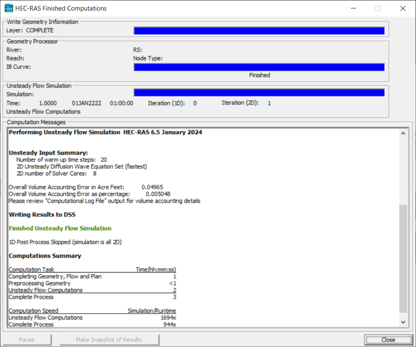Click simulation time 01:00:00
Screen dimensions: 416x347
[122, 103]
